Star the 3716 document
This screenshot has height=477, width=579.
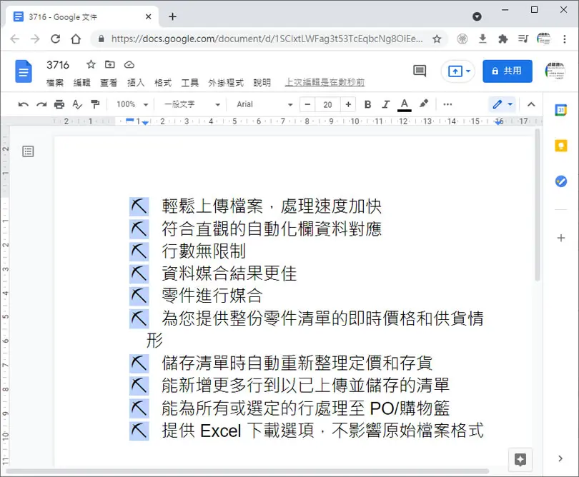(x=91, y=64)
